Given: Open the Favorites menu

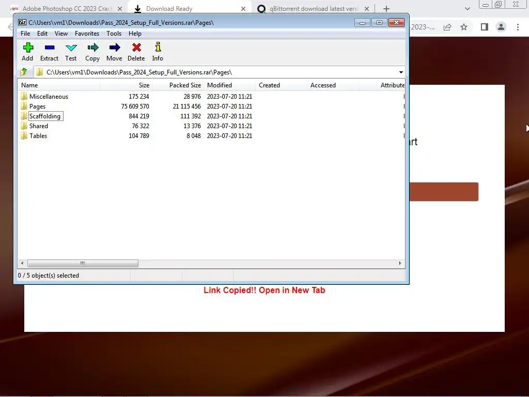Looking at the screenshot, I should 87,34.
